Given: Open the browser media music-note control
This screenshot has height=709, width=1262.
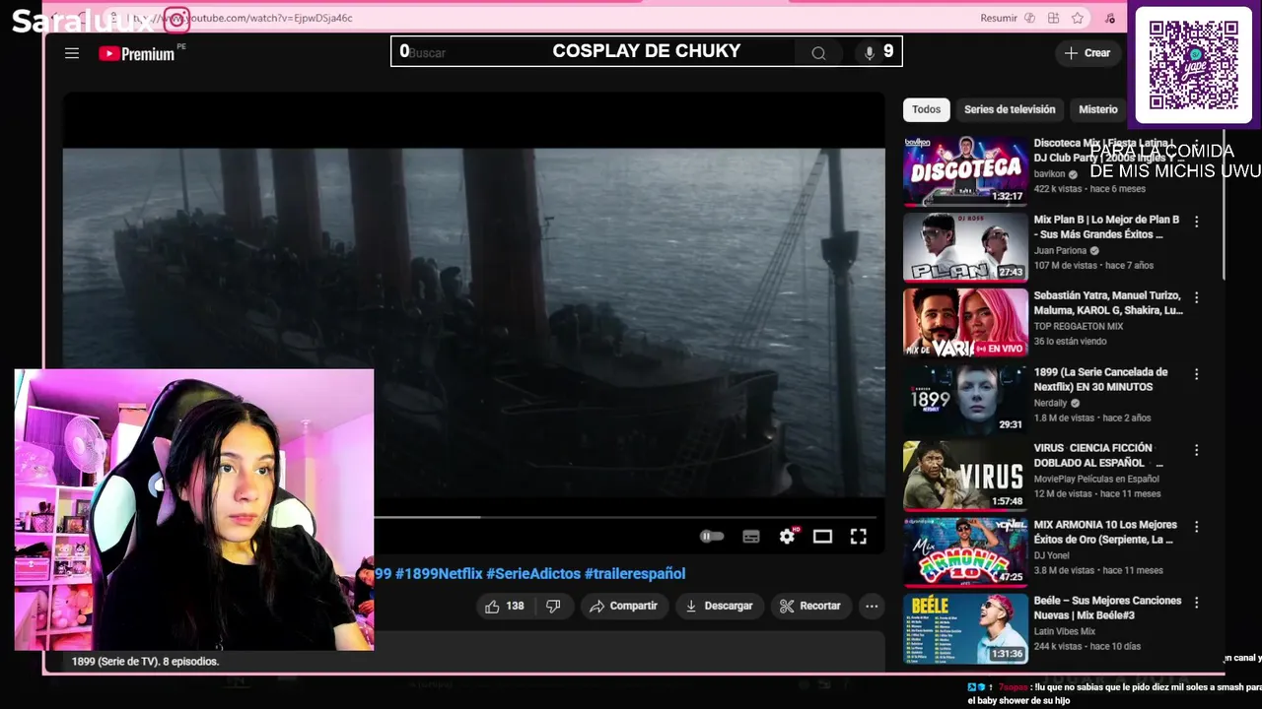Looking at the screenshot, I should [x=1110, y=18].
